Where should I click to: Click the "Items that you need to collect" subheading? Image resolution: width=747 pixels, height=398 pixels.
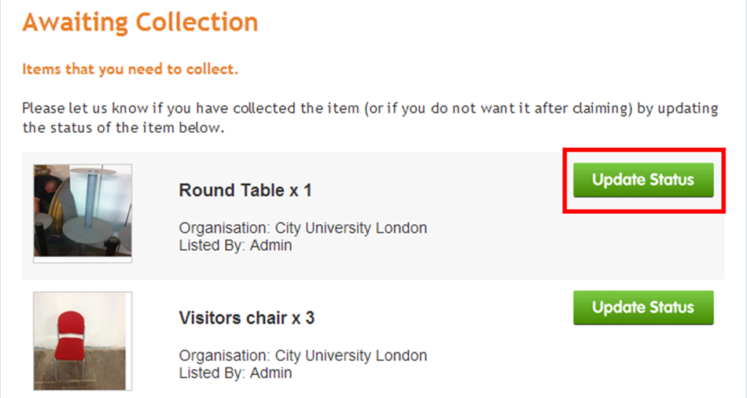(130, 69)
